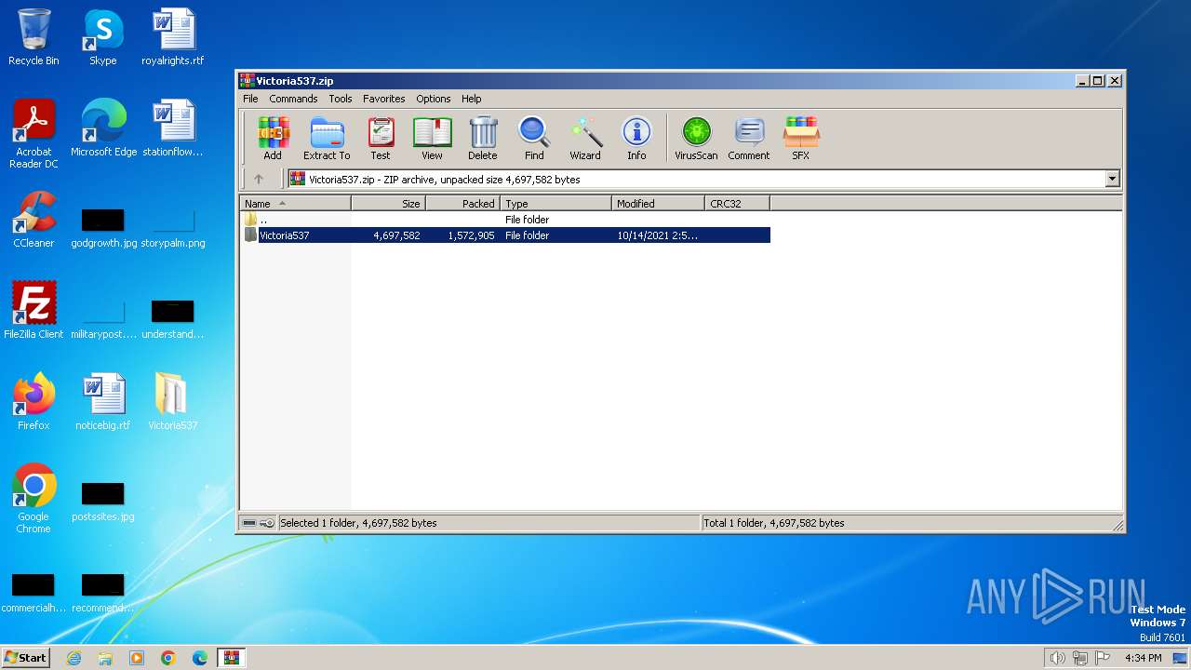Select Acrobat Reader DC shortcut
Image resolution: width=1191 pixels, height=670 pixels.
click(x=33, y=135)
